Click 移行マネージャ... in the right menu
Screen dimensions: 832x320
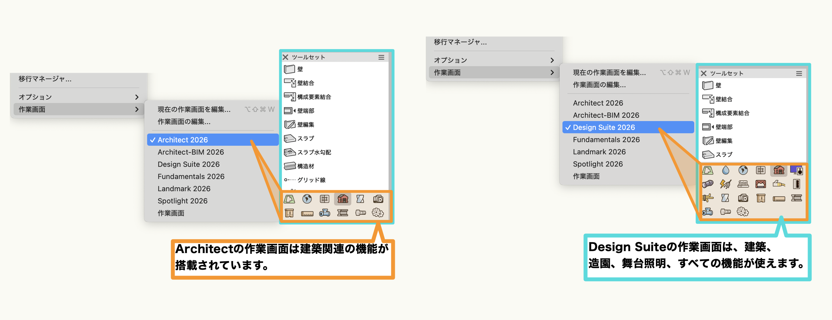pyautogui.click(x=460, y=42)
